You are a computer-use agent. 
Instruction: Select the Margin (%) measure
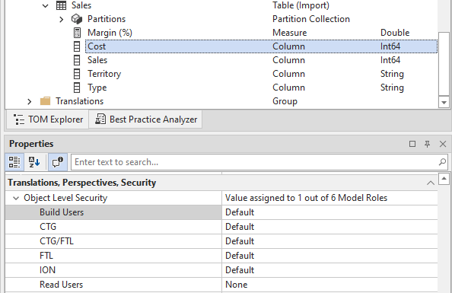point(110,33)
